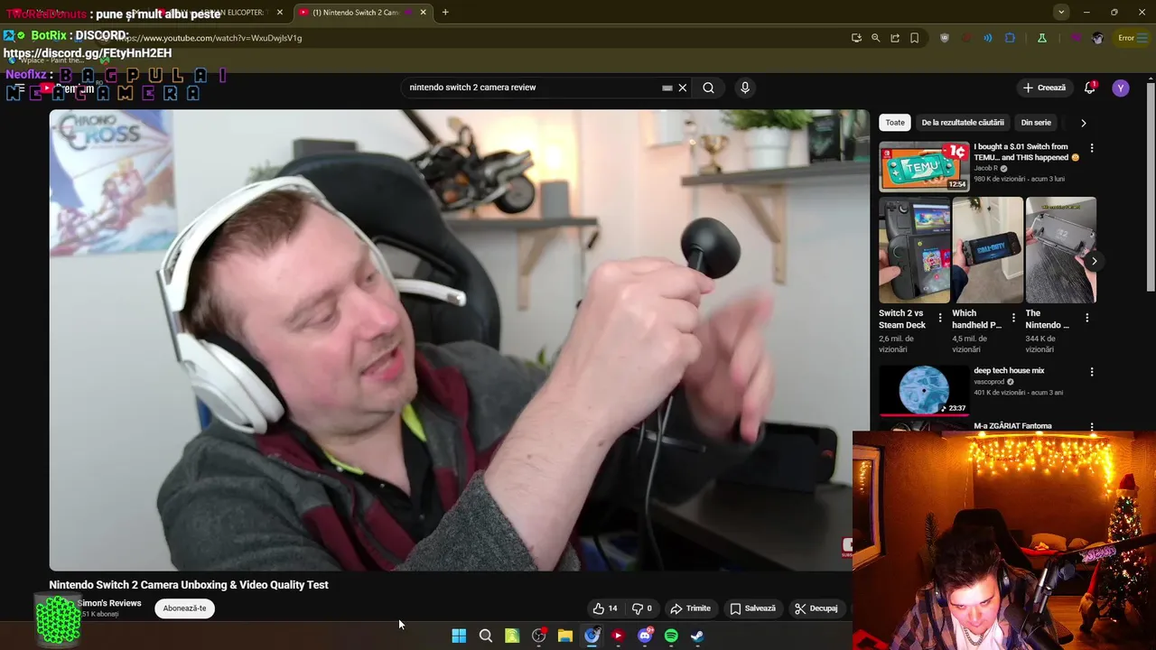Click the page vertical scrollbar
The image size is (1156, 650).
[x=1151, y=187]
